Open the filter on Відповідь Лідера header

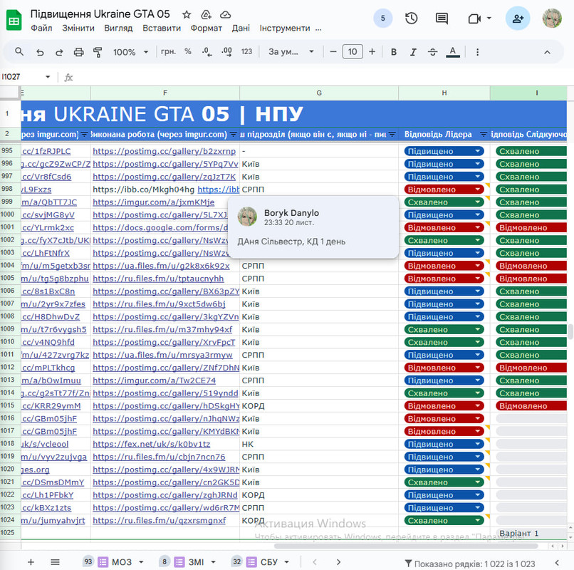(x=484, y=135)
